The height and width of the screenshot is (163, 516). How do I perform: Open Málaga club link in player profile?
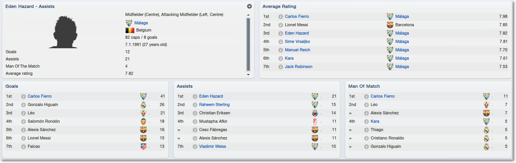click(x=141, y=23)
